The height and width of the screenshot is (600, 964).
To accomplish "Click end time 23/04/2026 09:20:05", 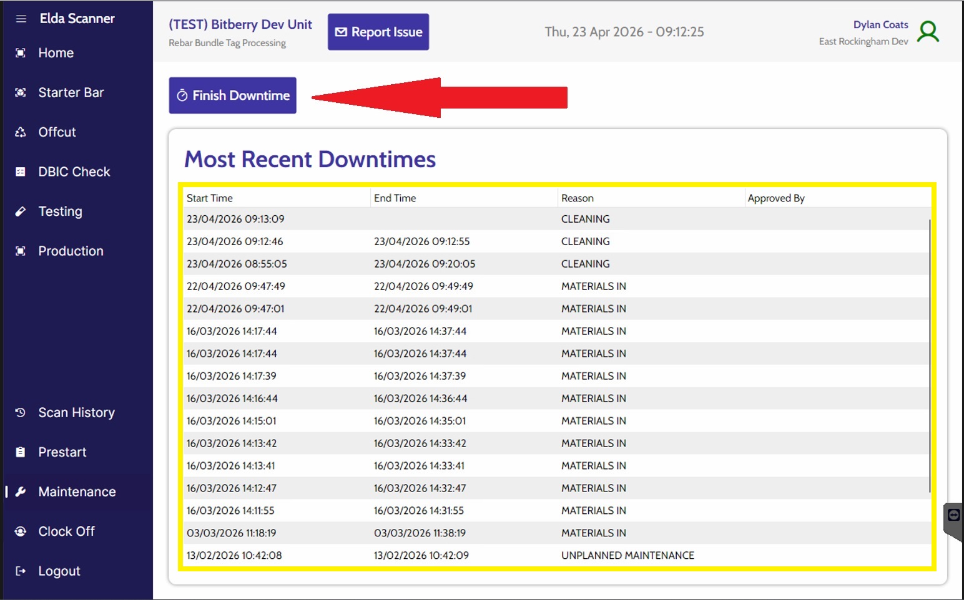I will pos(425,264).
